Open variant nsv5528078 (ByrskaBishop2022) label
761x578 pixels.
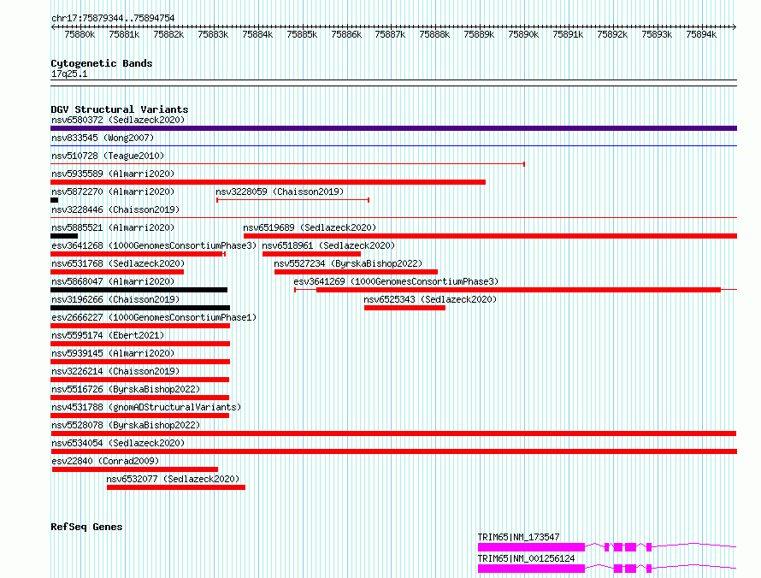coord(126,425)
